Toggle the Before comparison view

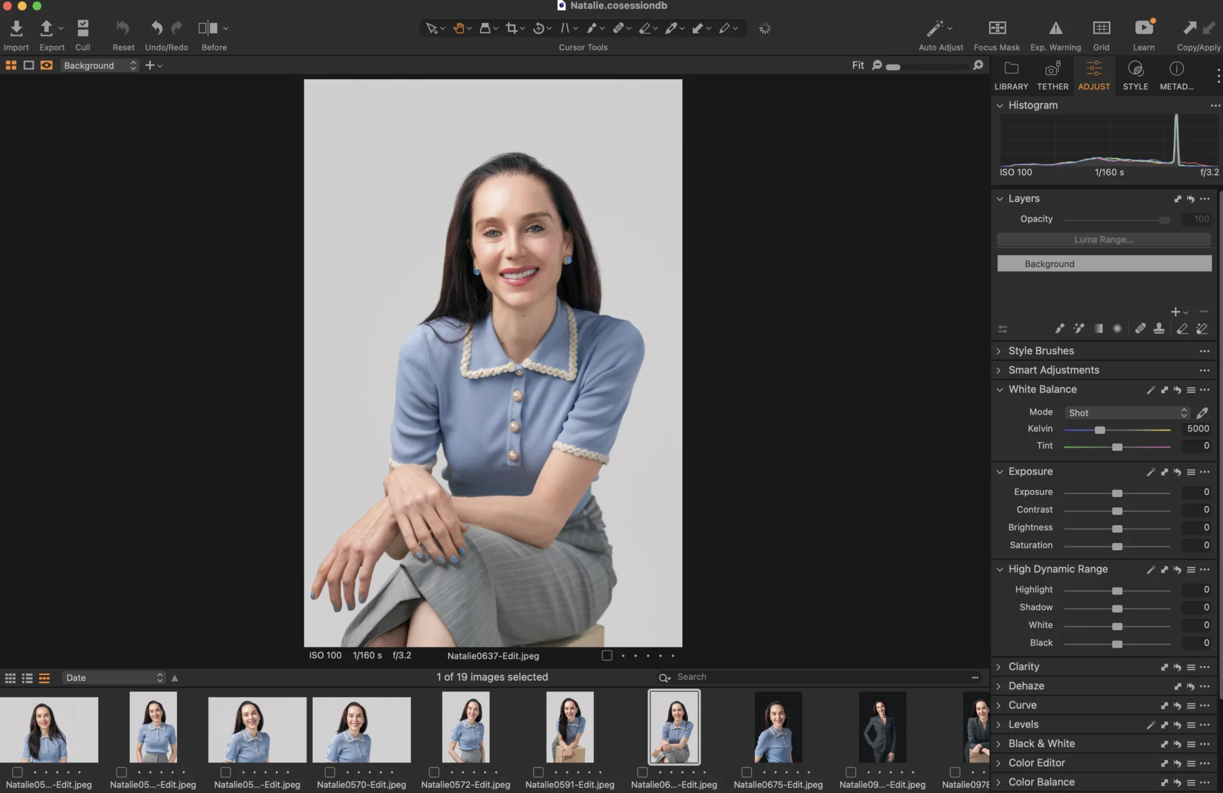coord(208,28)
